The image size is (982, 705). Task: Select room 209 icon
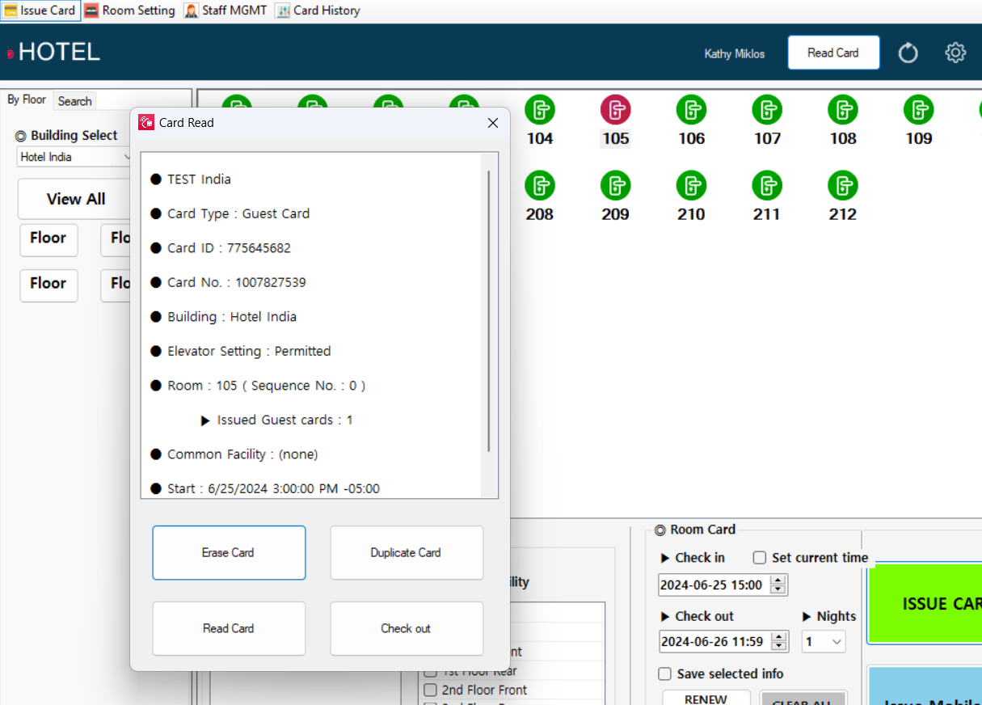click(616, 185)
